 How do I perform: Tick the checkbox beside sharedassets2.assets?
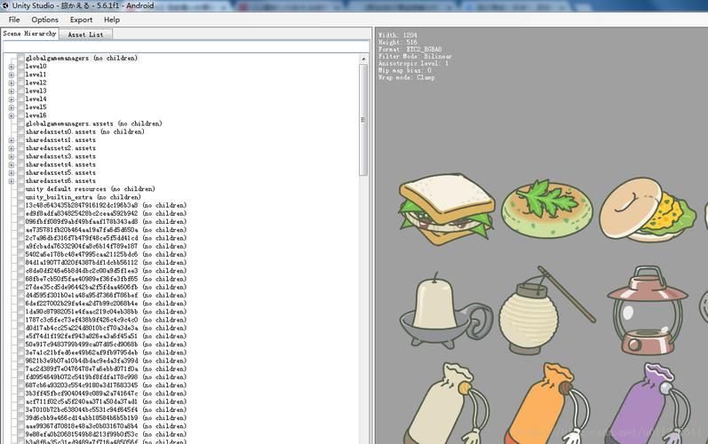pos(20,148)
